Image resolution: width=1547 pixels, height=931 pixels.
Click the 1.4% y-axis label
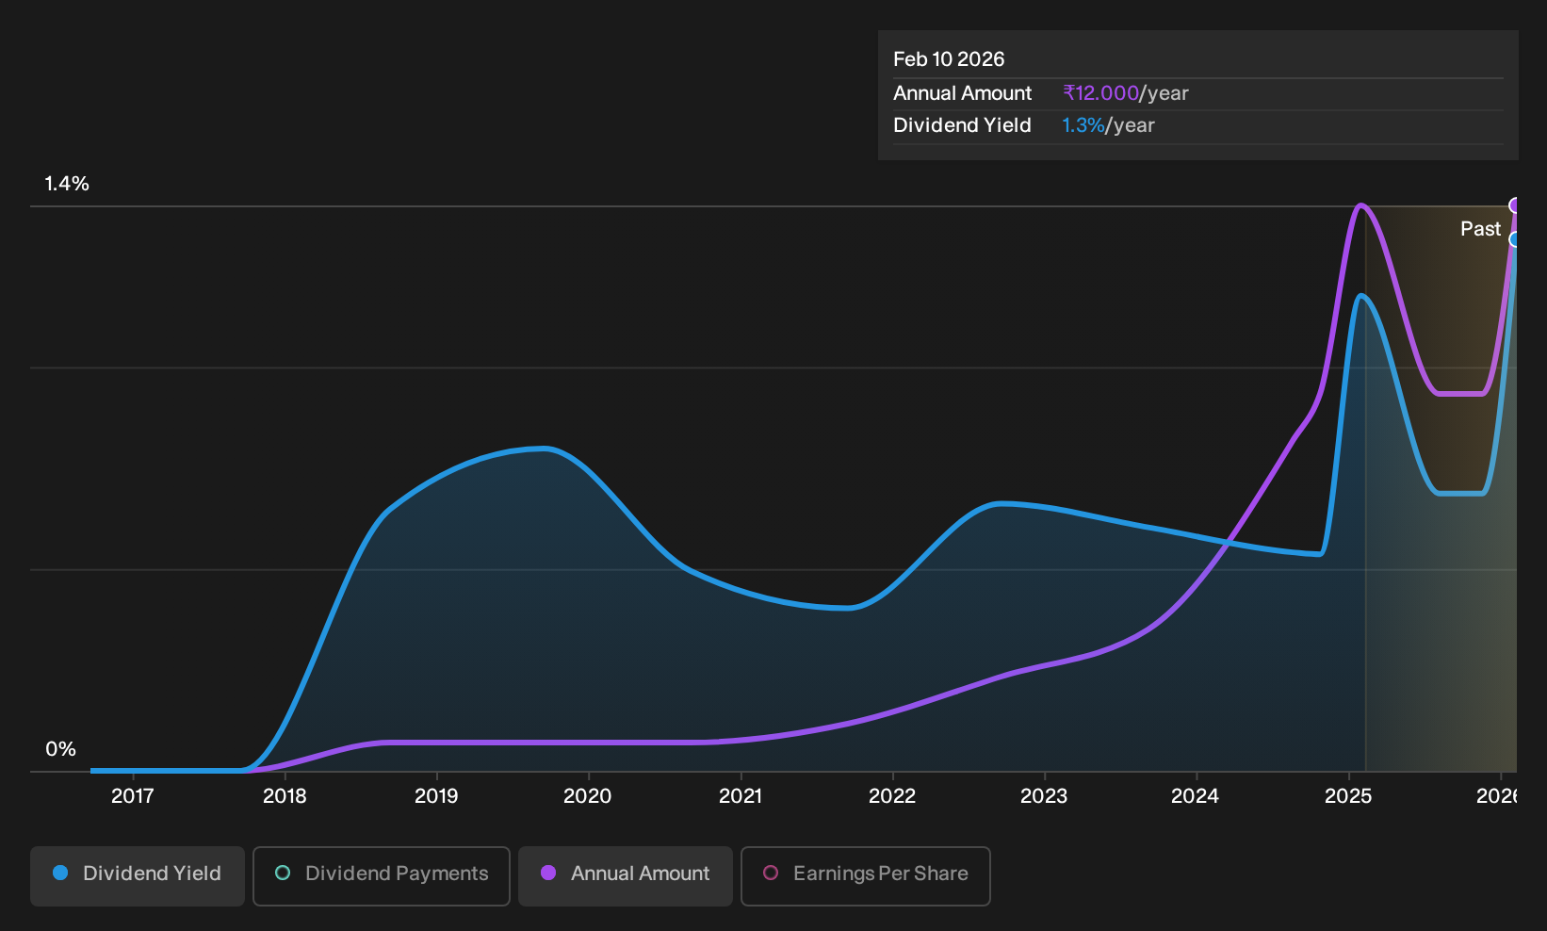tap(67, 184)
